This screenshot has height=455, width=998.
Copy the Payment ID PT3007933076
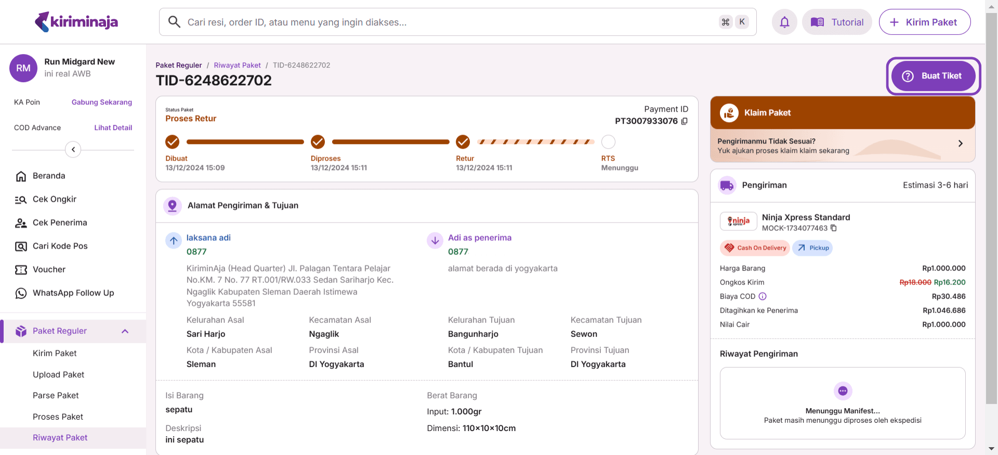[685, 121]
